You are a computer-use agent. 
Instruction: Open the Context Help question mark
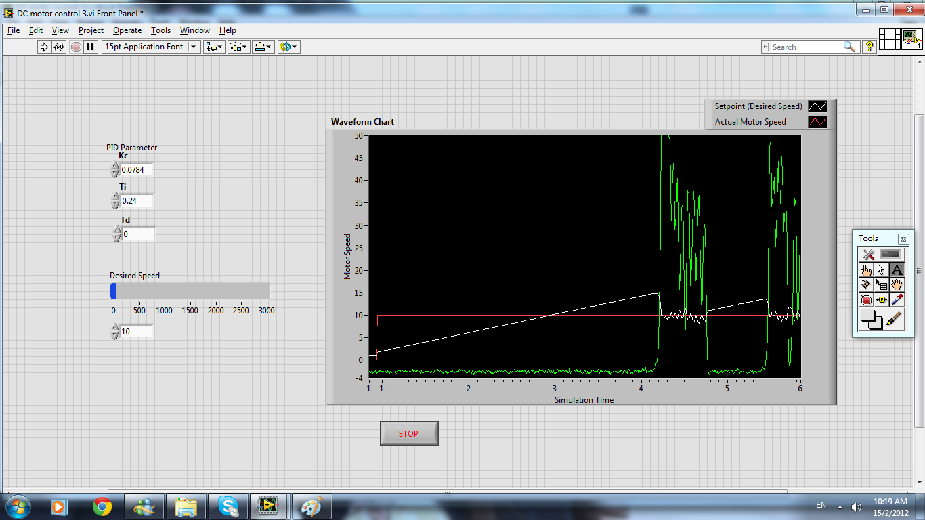point(870,47)
